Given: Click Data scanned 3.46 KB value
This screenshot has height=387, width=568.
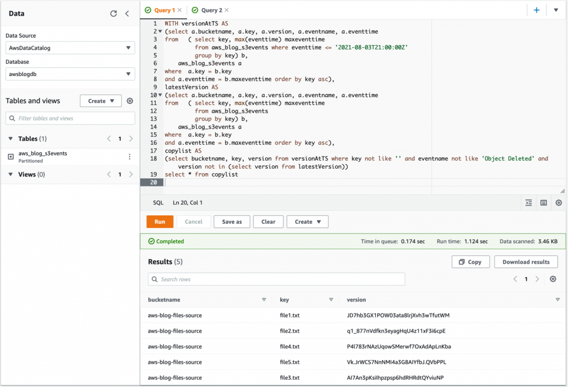Looking at the screenshot, I should click(x=547, y=242).
